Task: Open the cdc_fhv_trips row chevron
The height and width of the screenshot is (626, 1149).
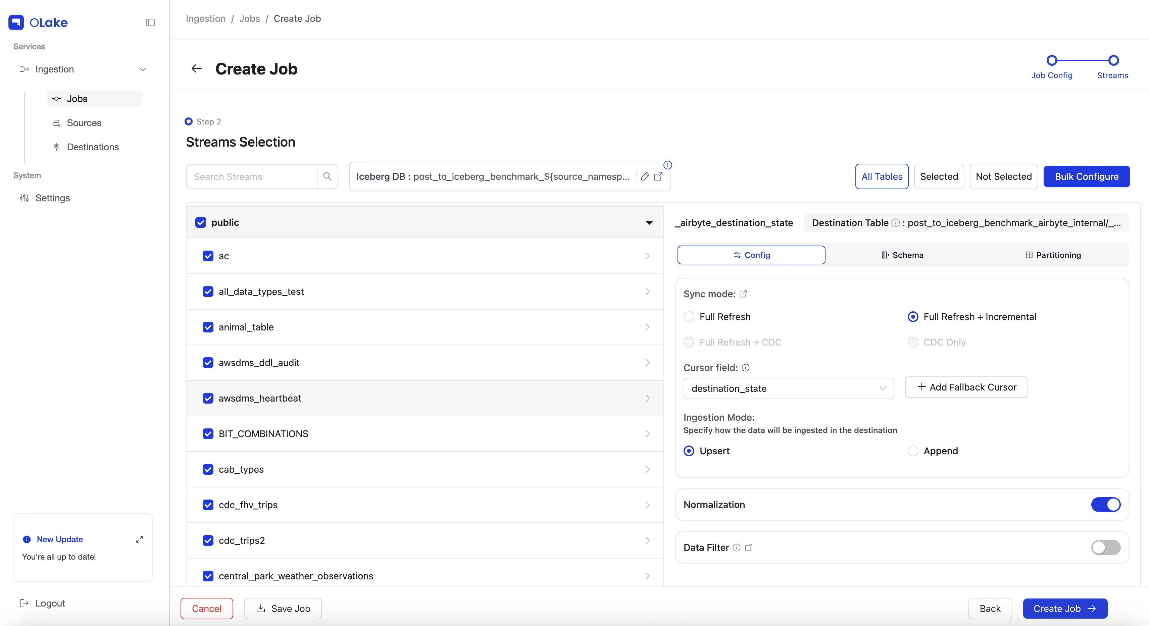Action: click(648, 505)
